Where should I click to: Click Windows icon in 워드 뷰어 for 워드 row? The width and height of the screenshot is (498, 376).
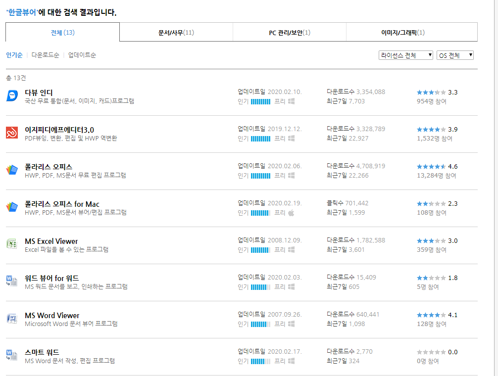coord(291,287)
